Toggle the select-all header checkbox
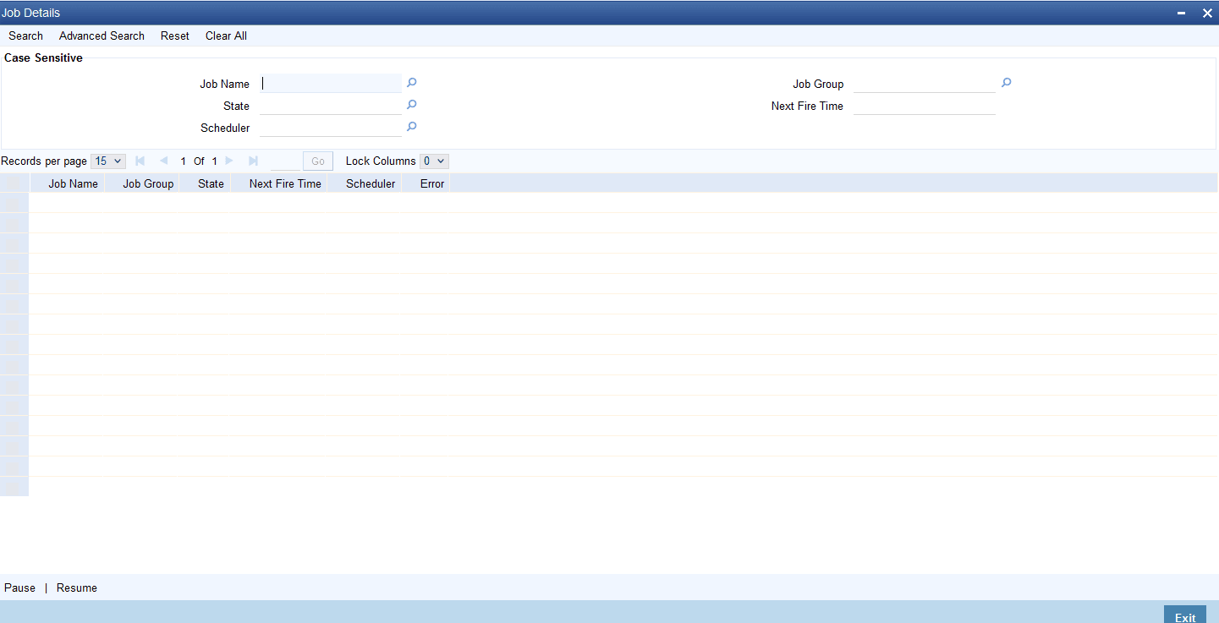Viewport: 1219px width, 623px height. click(14, 183)
